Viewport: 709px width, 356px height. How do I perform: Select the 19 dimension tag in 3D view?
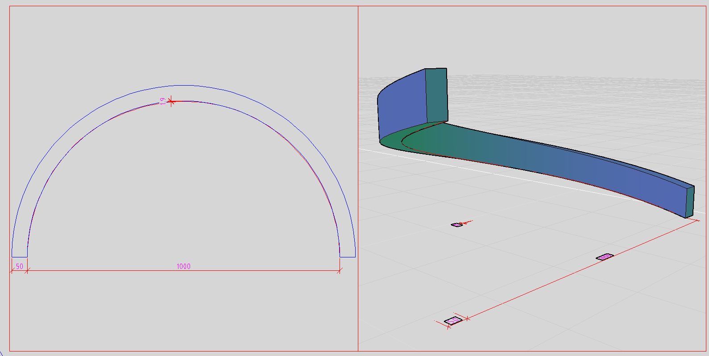457,225
